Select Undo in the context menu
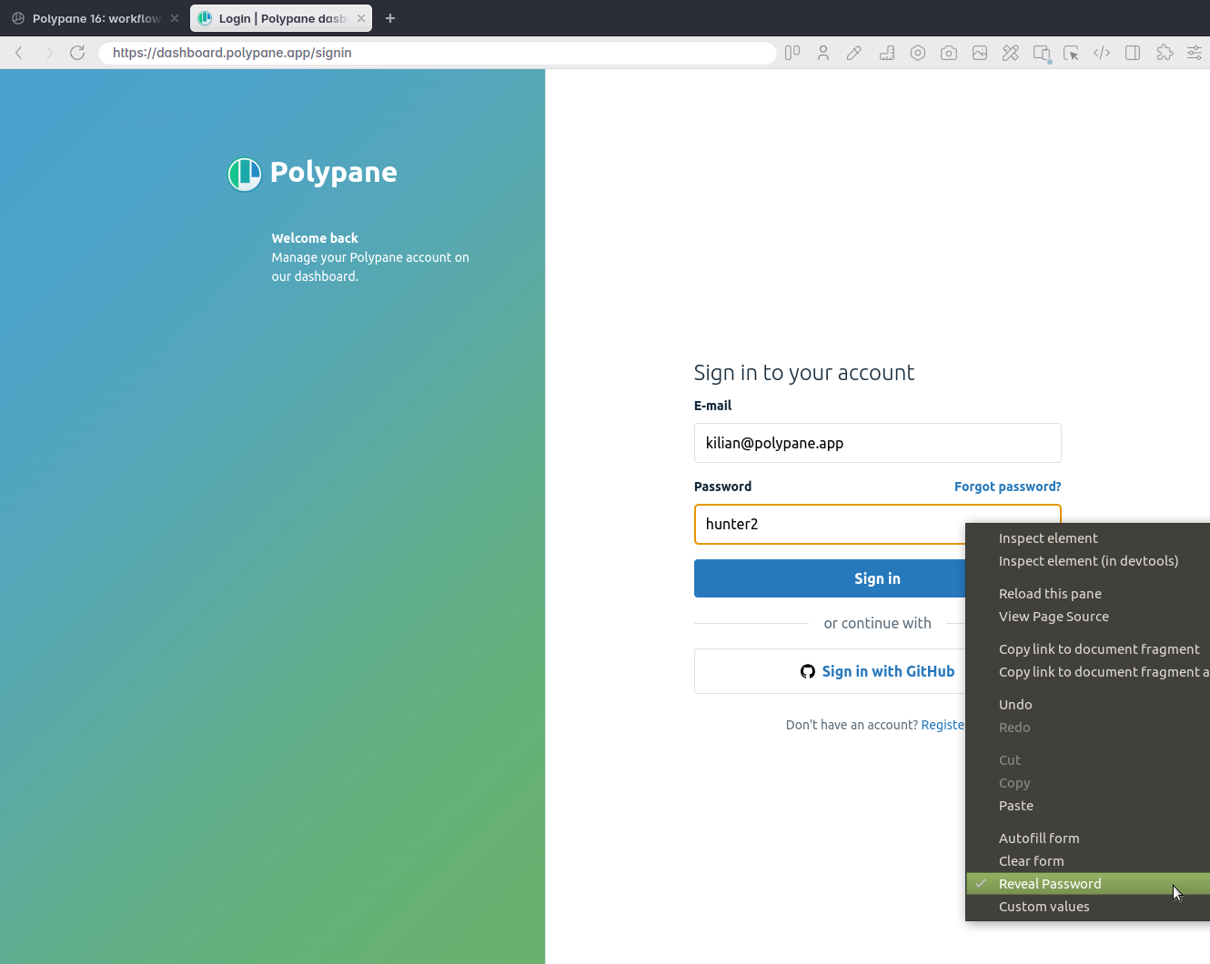Viewport: 1210px width, 964px height. click(x=1088, y=705)
